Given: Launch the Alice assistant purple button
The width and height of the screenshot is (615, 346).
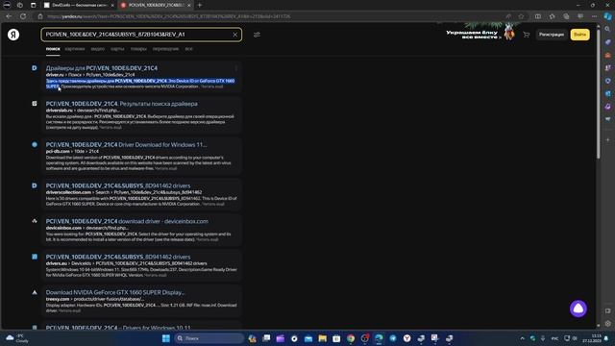Looking at the screenshot, I should [578, 309].
